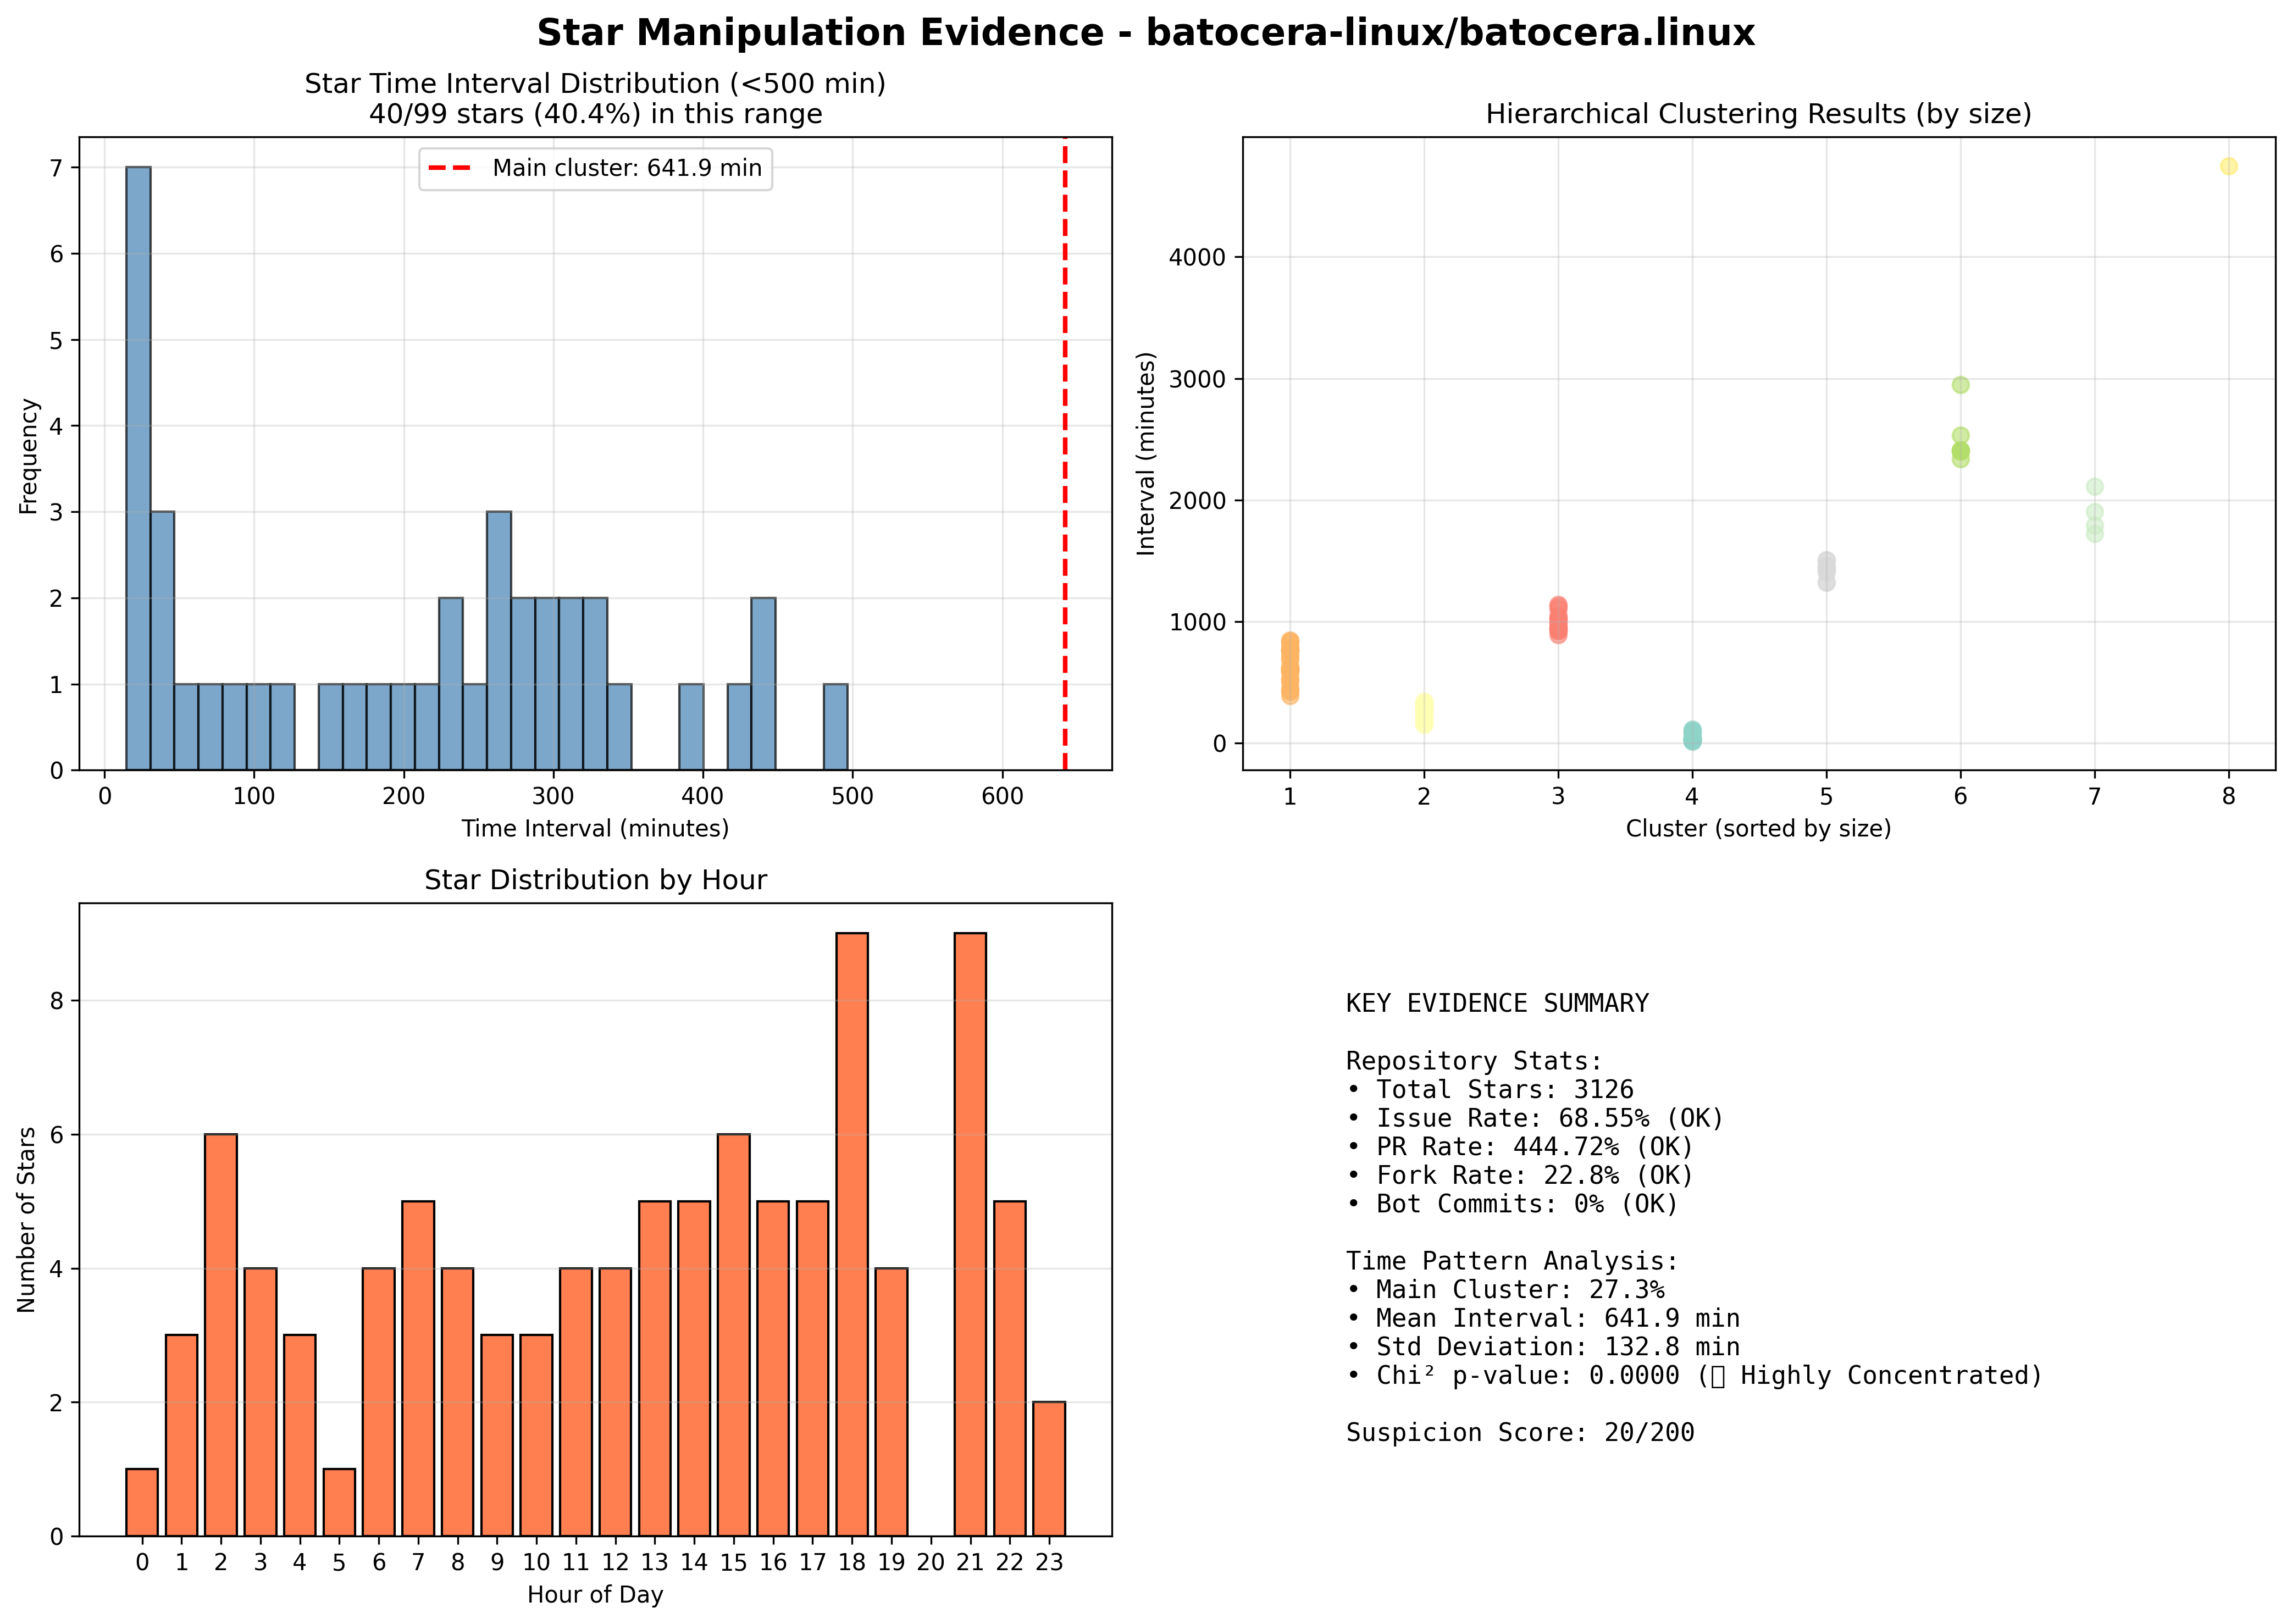The image size is (2292, 1624).
Task: Click the figure title 'Star Manipulation Evidence - batocera-linux/batocera.linux'
Action: pos(1146,32)
